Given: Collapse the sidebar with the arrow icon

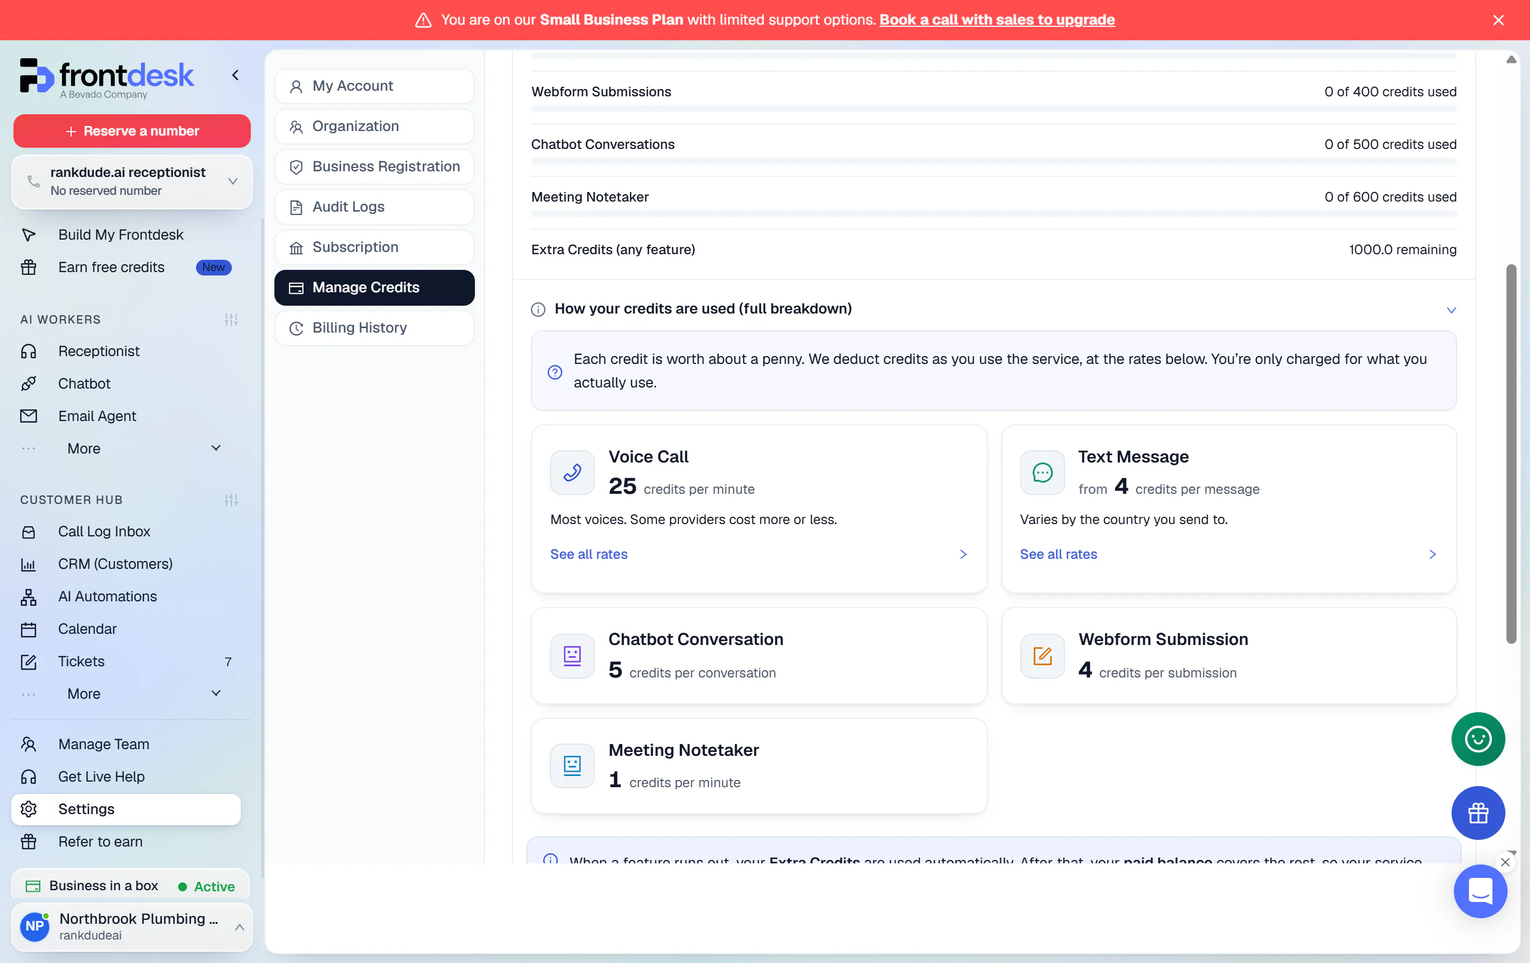Looking at the screenshot, I should pos(235,76).
